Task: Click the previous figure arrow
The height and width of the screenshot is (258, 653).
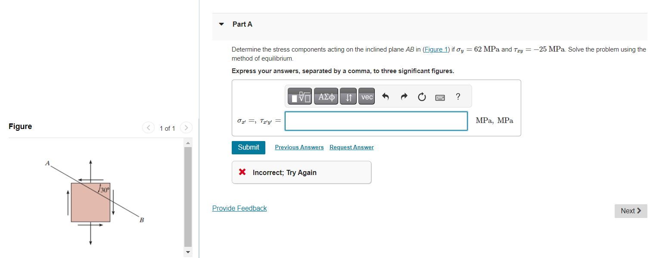Action: [148, 128]
